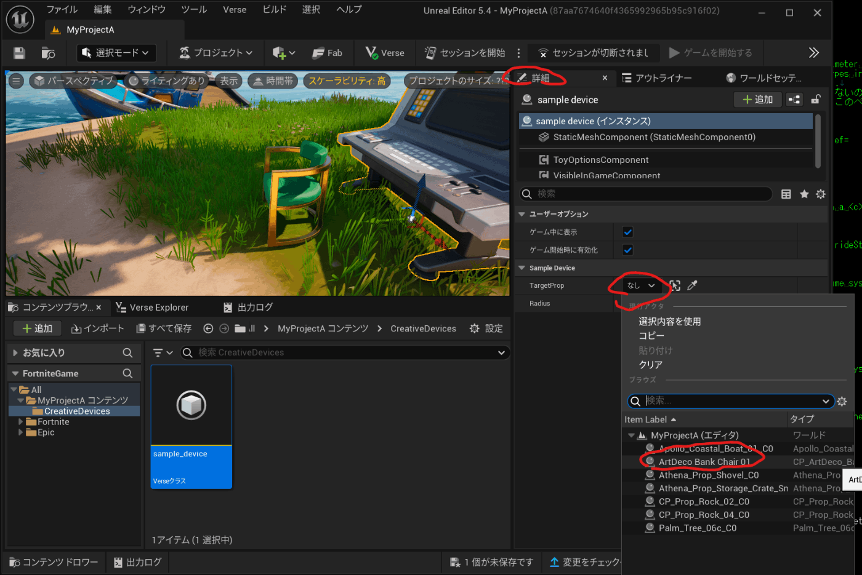Open Unreal Engine logo icon
The height and width of the screenshot is (575, 862).
(20, 20)
